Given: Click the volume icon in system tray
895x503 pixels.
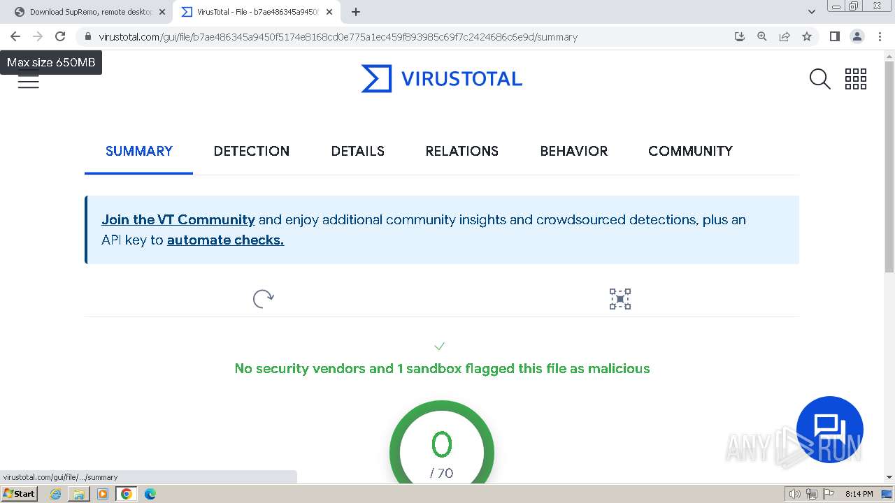Looking at the screenshot, I should (794, 494).
